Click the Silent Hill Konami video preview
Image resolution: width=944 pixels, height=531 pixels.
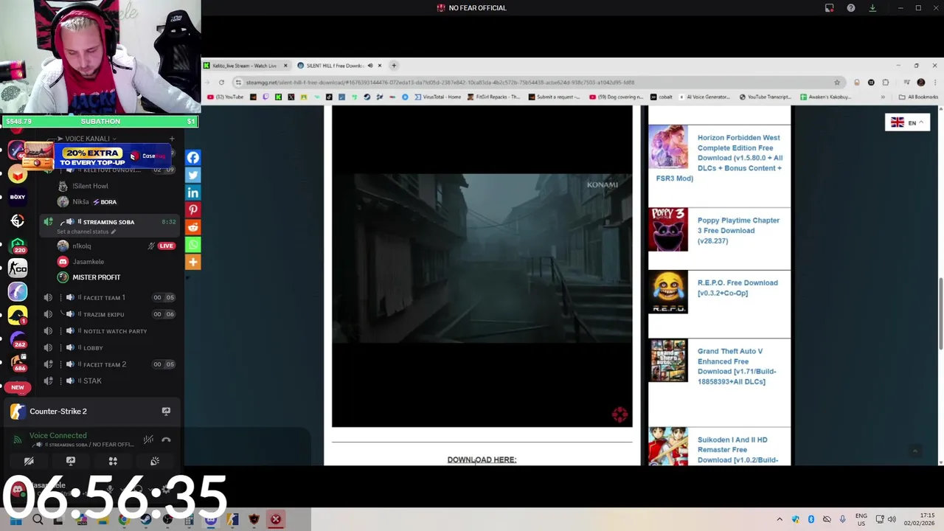click(482, 266)
